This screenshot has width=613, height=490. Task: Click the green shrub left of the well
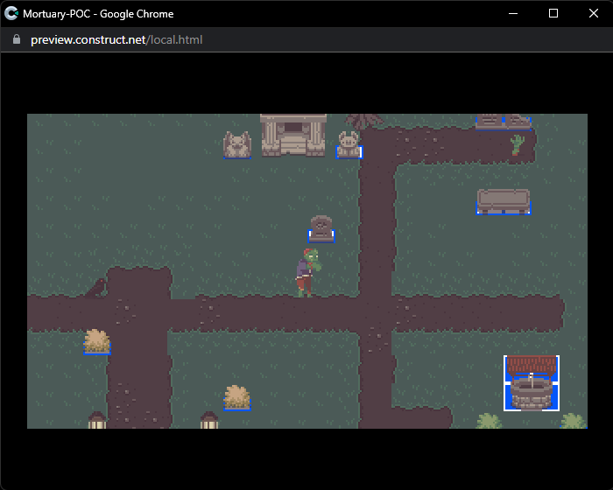click(489, 421)
